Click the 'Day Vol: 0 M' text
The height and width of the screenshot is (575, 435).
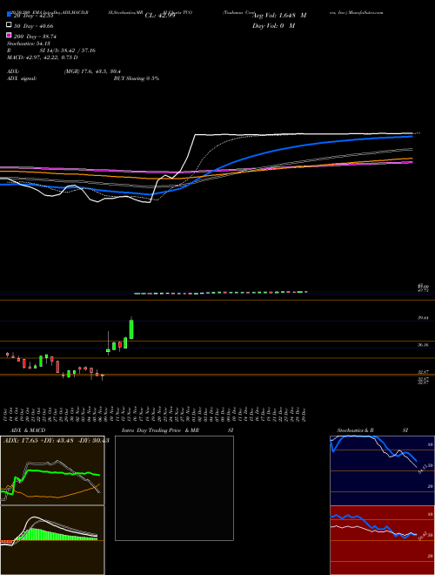pos(273,25)
